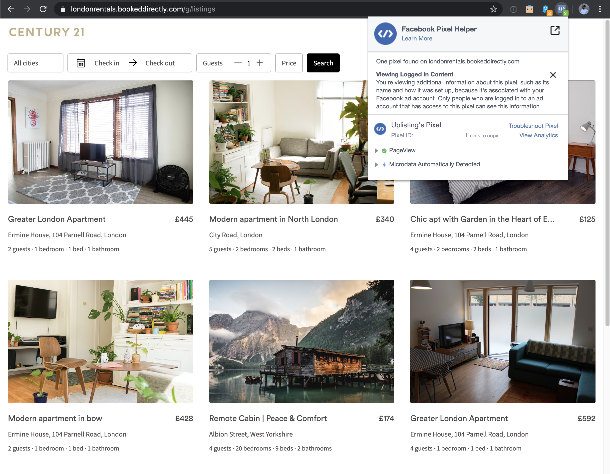Dismiss the Viewing Logged In Content notice

(x=553, y=75)
